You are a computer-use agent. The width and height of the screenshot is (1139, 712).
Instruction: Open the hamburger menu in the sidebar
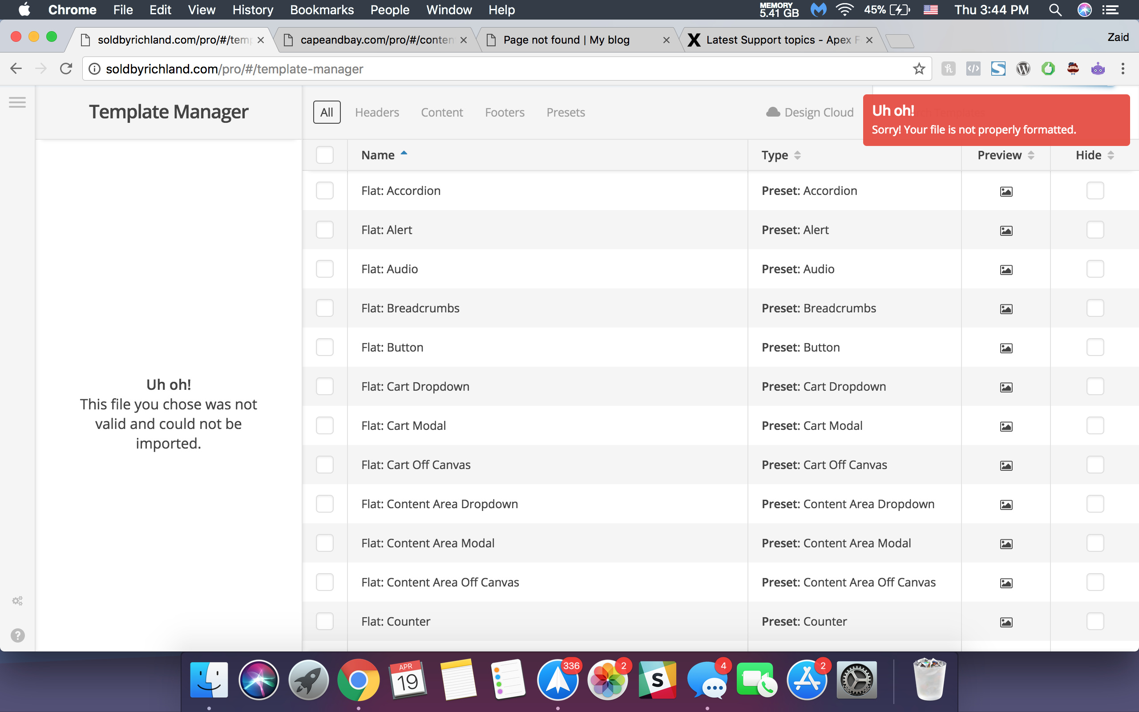[x=17, y=102]
